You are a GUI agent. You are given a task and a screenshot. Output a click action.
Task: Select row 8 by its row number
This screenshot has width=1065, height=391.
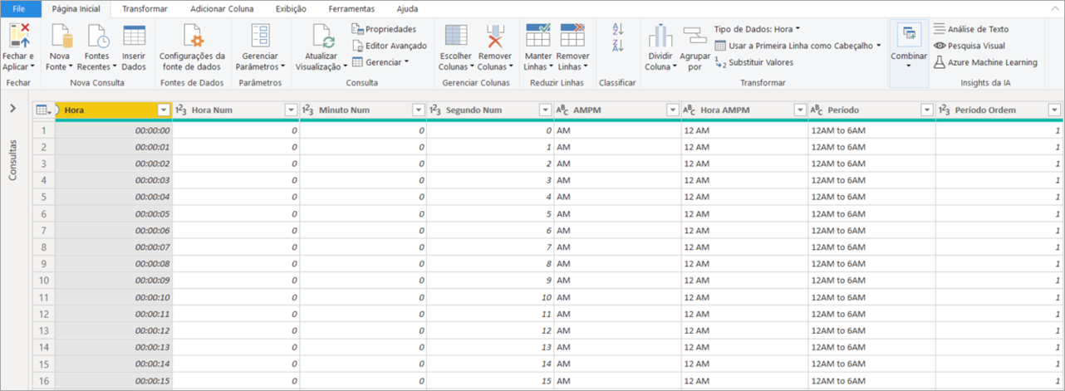(x=43, y=247)
